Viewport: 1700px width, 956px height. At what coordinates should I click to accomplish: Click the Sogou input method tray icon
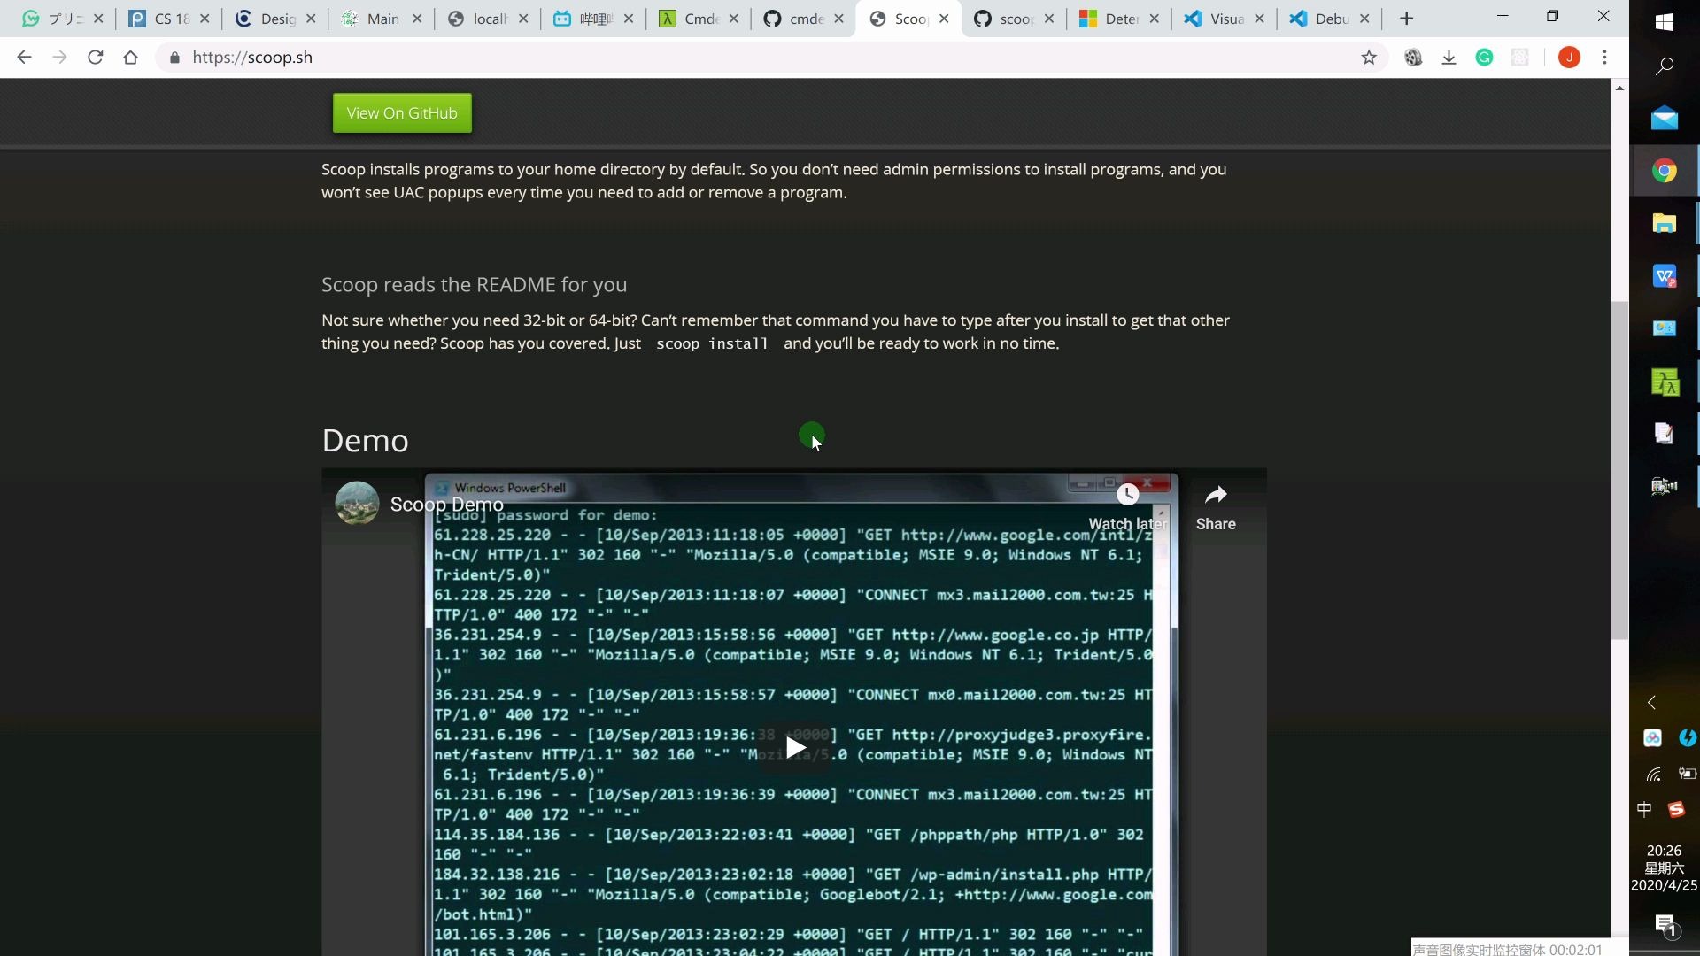click(x=1676, y=809)
